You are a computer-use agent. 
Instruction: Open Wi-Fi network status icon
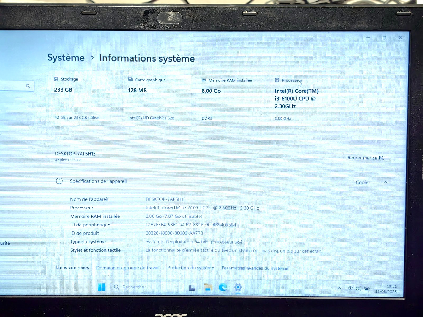(350, 288)
